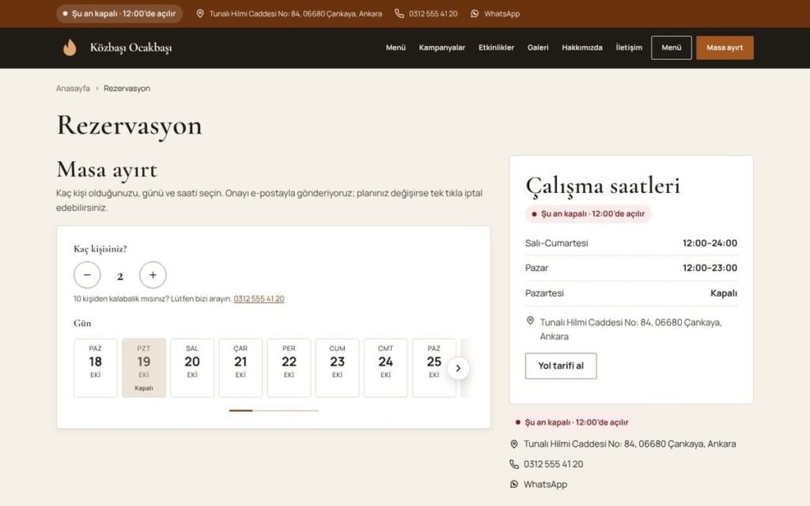The image size is (810, 506).
Task: Select Sunday 18 EKİ as the day
Action: click(x=96, y=368)
